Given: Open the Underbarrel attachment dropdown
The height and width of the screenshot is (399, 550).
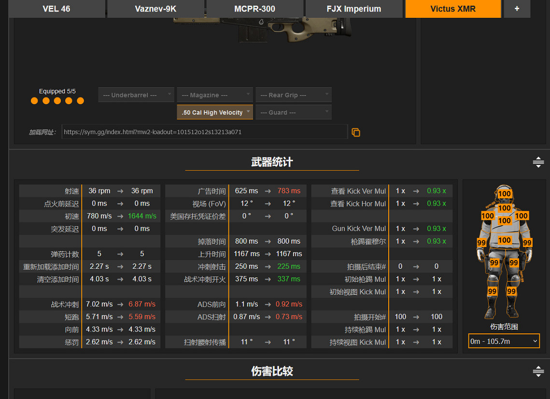Looking at the screenshot, I should [136, 95].
